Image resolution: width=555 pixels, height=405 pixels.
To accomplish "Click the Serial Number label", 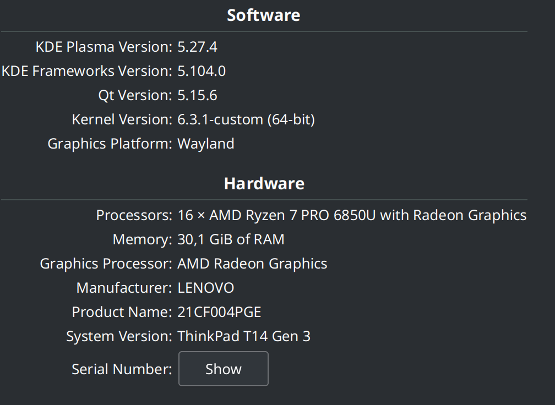I will click(x=122, y=369).
